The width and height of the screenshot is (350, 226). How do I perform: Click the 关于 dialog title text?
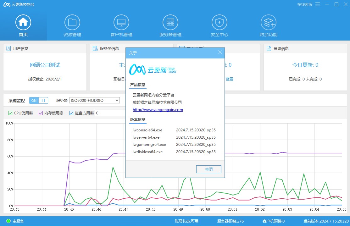click(x=133, y=53)
